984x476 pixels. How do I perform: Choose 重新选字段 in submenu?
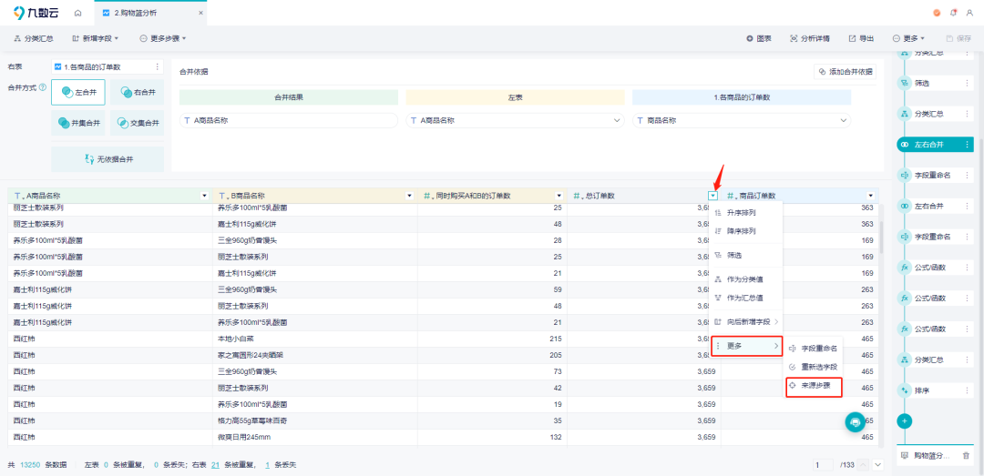814,367
